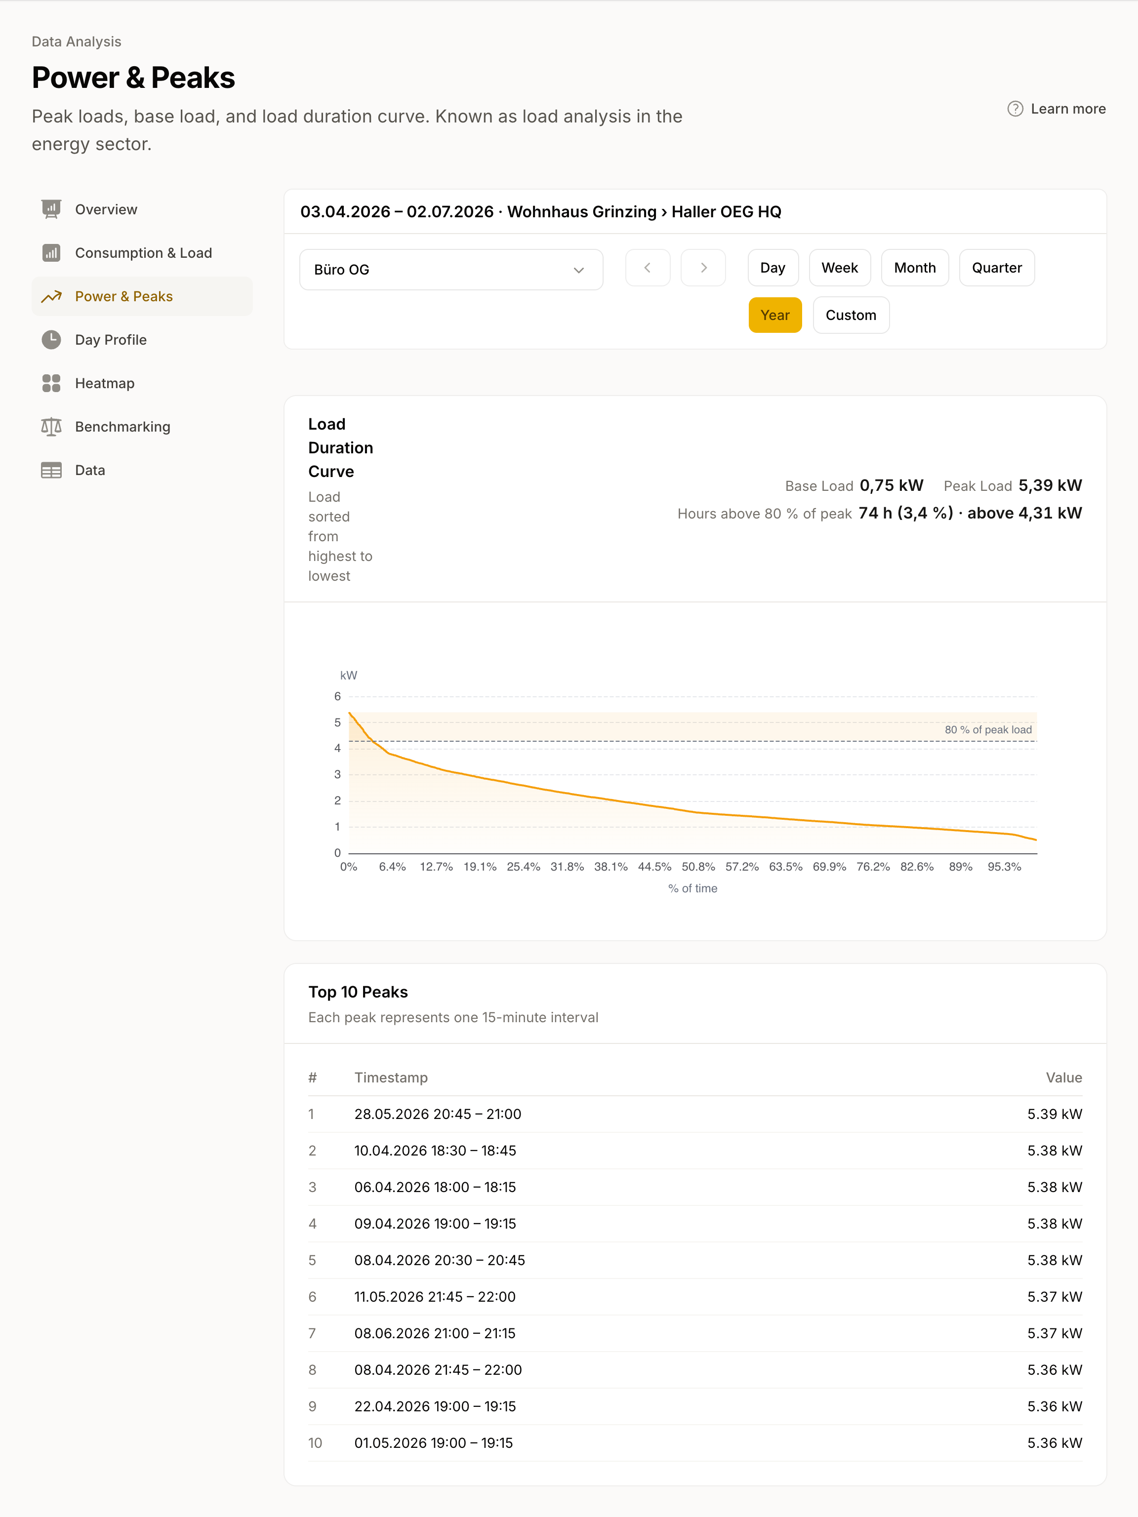Select peak row 06.04.2026 18:00 – 18:15
Image resolution: width=1138 pixels, height=1517 pixels.
pos(695,1187)
